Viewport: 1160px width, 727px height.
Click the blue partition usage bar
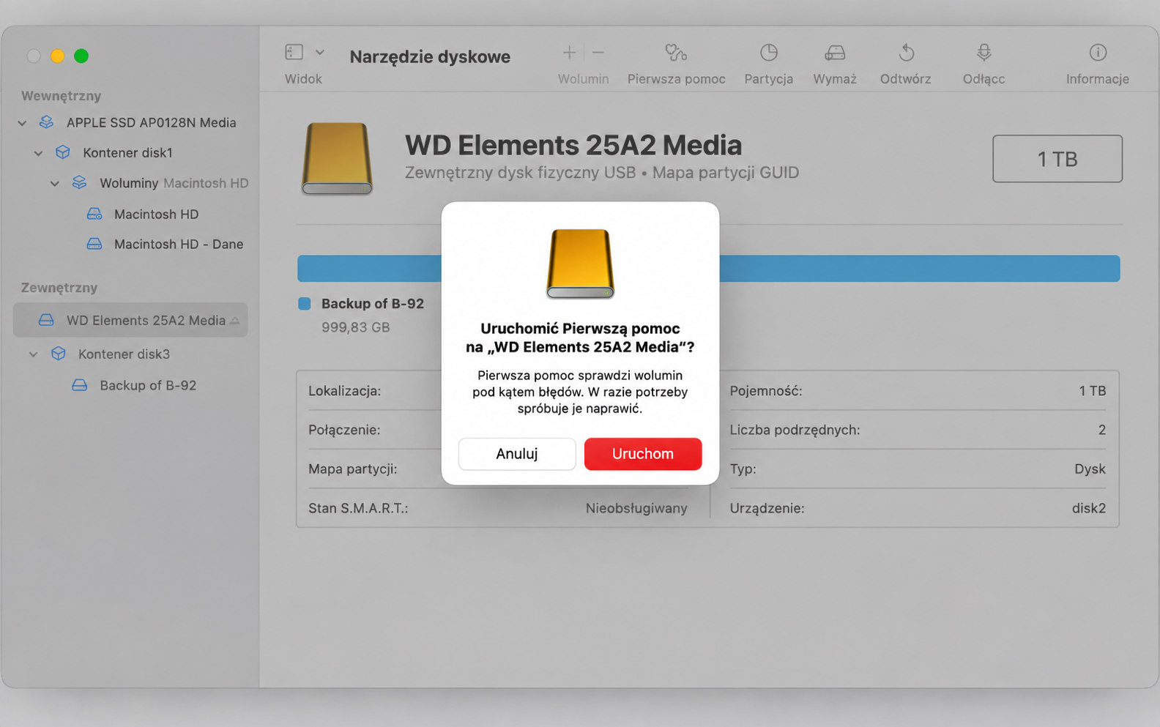pyautogui.click(x=708, y=269)
